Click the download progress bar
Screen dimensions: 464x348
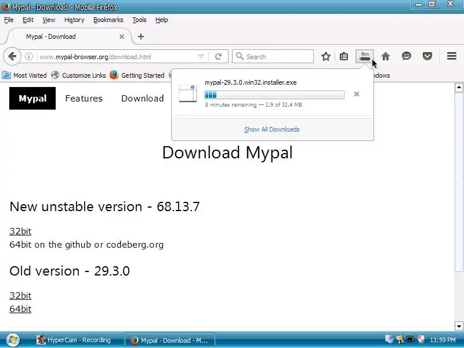click(x=274, y=95)
